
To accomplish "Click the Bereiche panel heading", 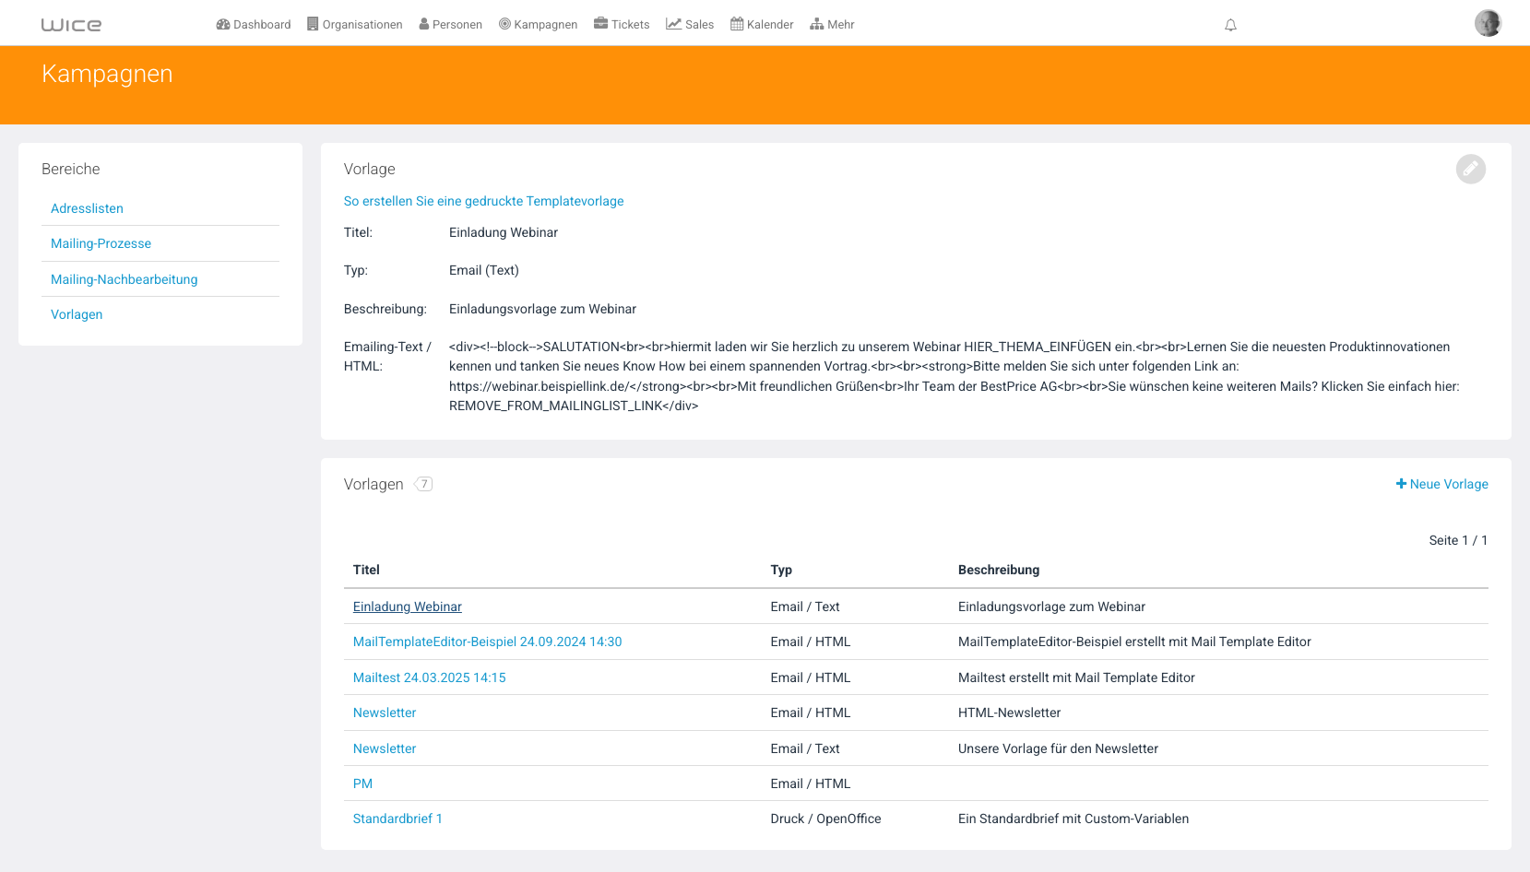I will (71, 169).
